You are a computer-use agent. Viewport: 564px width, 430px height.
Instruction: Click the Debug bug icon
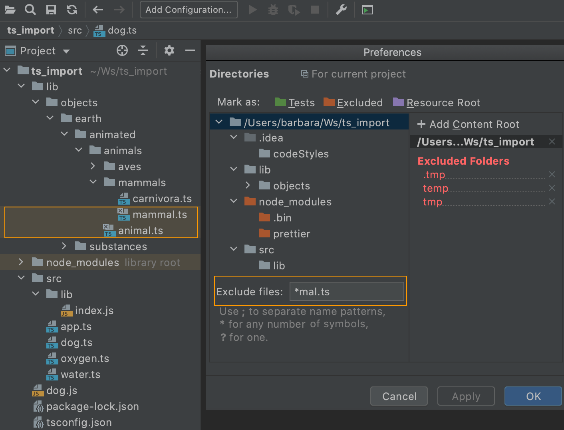pos(273,10)
